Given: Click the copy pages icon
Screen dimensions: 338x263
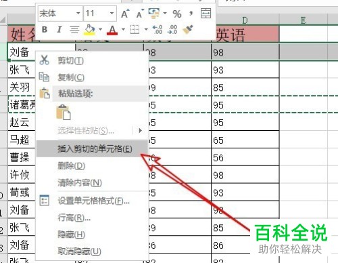Looking at the screenshot, I should 44,77.
